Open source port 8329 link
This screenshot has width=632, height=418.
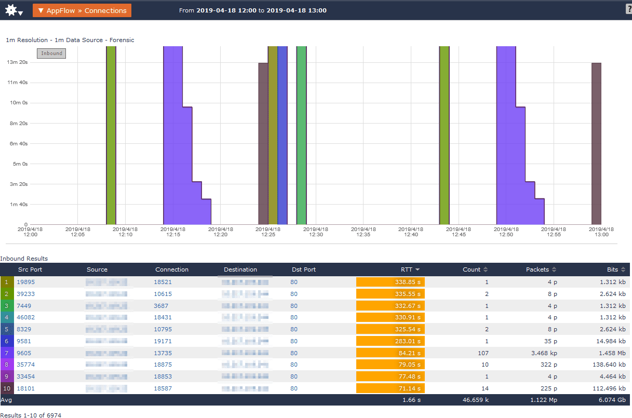(x=24, y=329)
